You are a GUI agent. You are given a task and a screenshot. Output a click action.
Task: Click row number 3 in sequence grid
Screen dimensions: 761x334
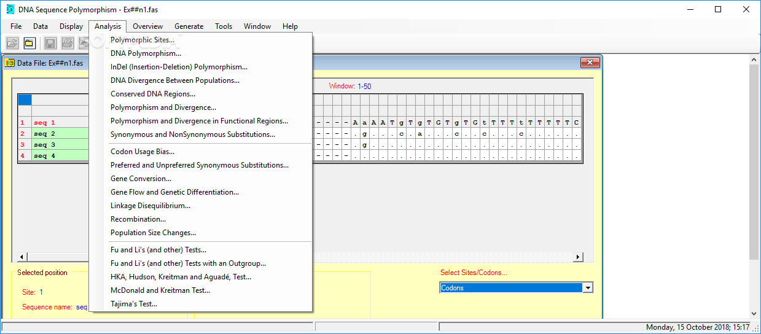[25, 145]
